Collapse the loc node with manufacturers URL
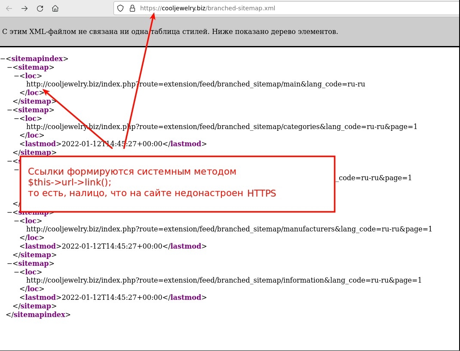Viewport: 460px width, 351px height. [16, 221]
